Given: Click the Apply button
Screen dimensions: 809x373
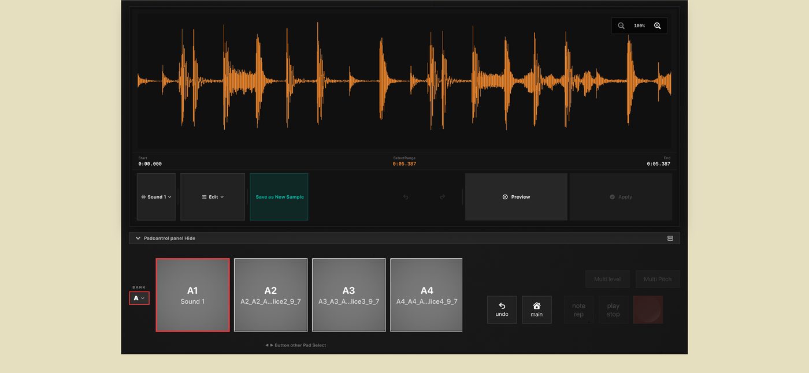Looking at the screenshot, I should coord(621,197).
